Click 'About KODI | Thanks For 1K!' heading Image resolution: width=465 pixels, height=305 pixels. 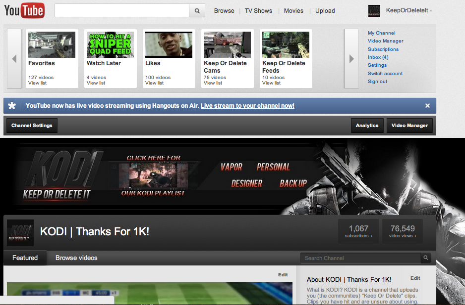click(x=349, y=280)
